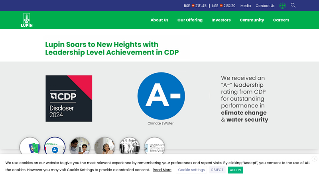Expand the Investors menu
Image resolution: width=319 pixels, height=179 pixels.
221,20
